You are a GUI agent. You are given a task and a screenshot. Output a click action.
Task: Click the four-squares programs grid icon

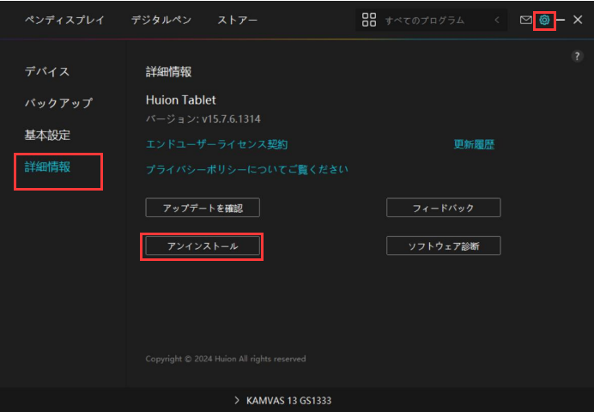point(368,20)
